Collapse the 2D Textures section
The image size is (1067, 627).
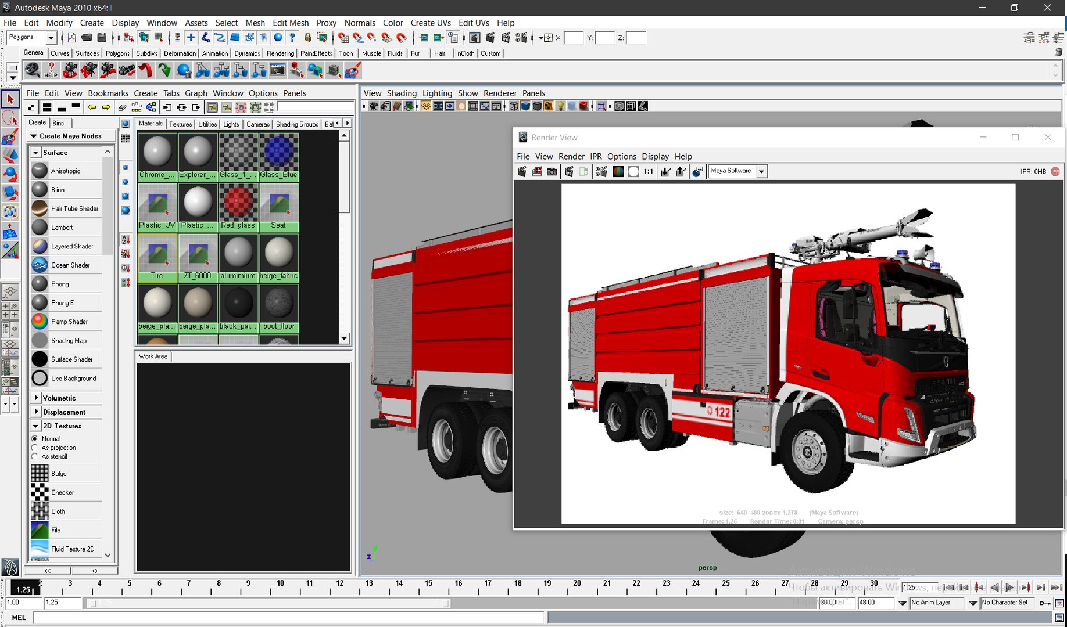(37, 426)
